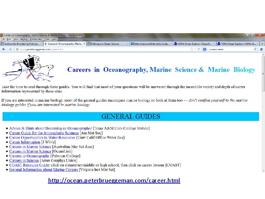Close the Institute for Broadening Participation tab
This screenshot has height=199, width=265.
pos(41,43)
